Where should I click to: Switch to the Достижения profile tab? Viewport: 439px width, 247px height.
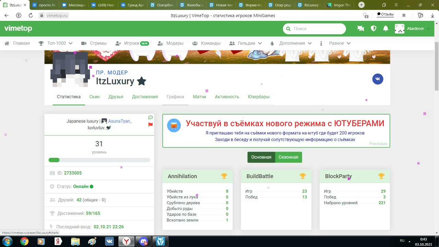(x=145, y=97)
